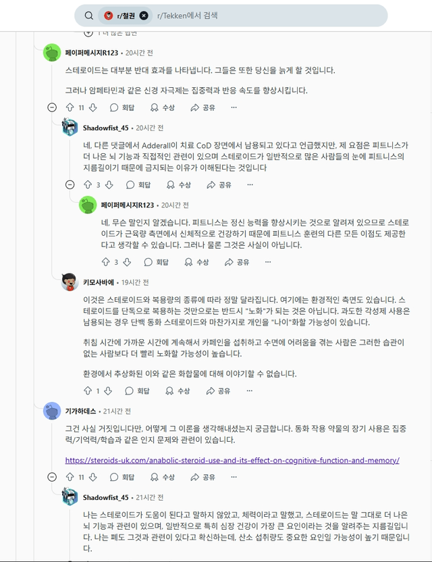This screenshot has width=432, height=562.
Task: Click 수상 award on Shadowfist_45's 3-vote comment
Action: click(179, 184)
